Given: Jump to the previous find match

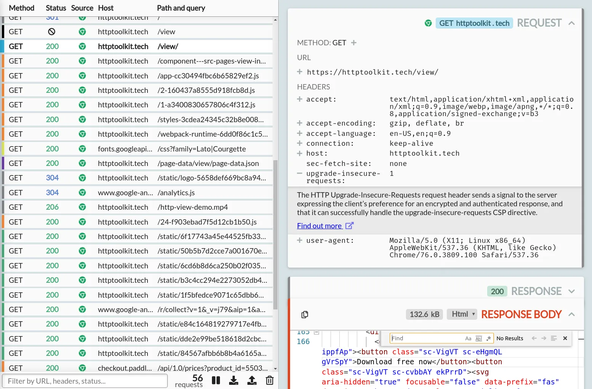Looking at the screenshot, I should click(534, 338).
